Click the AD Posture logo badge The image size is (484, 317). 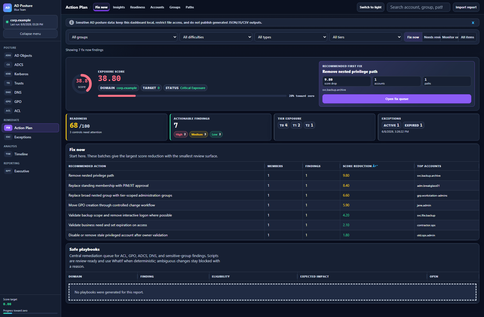[7, 8]
